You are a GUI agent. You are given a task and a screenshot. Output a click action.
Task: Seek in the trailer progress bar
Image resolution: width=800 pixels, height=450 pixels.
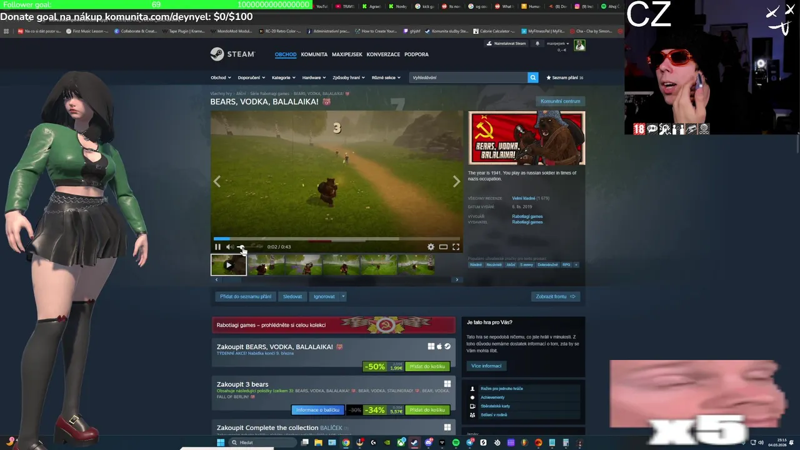click(337, 239)
